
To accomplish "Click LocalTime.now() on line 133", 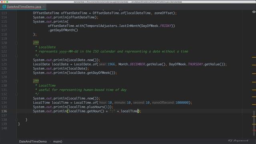I will tap(83, 98).
